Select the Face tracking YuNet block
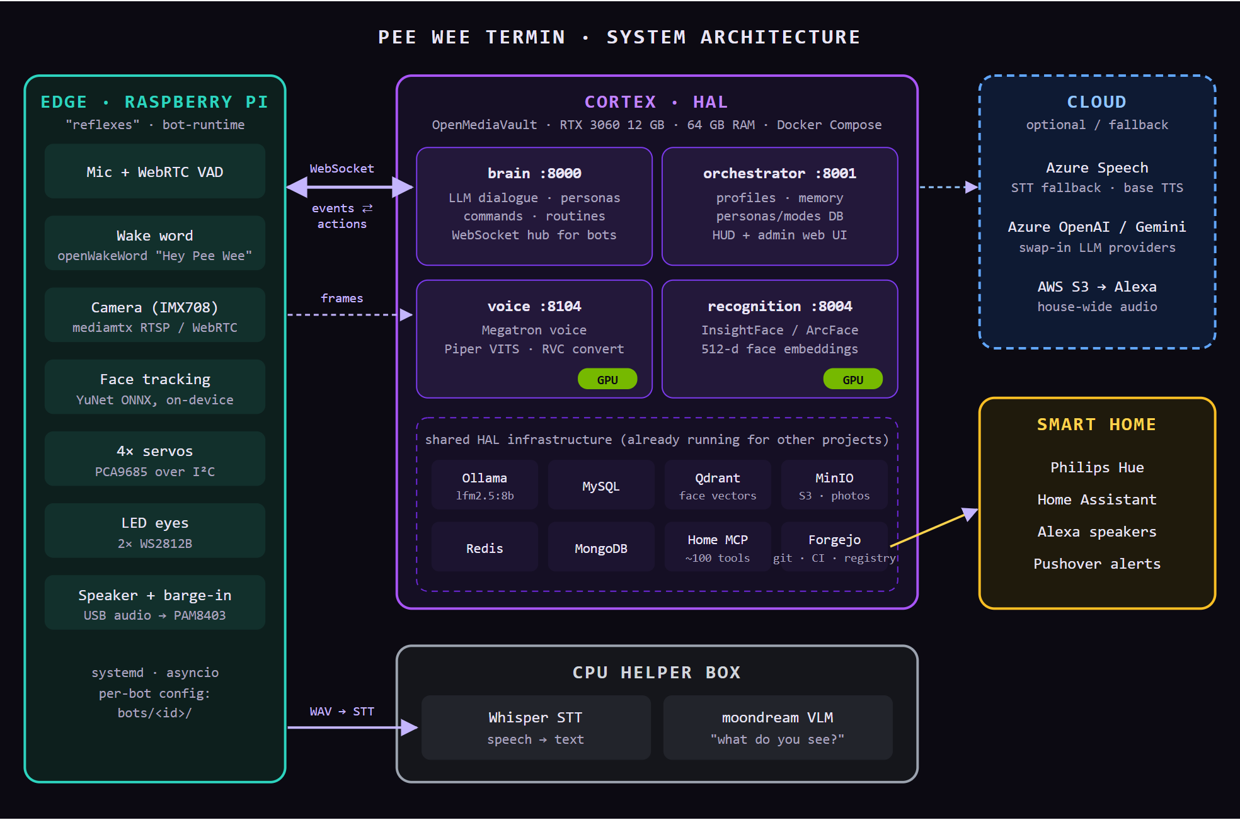Screen dimensions: 1240x820 pyautogui.click(x=154, y=387)
